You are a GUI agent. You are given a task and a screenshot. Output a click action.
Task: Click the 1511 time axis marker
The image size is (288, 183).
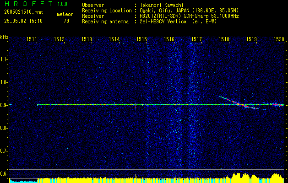click(32, 39)
